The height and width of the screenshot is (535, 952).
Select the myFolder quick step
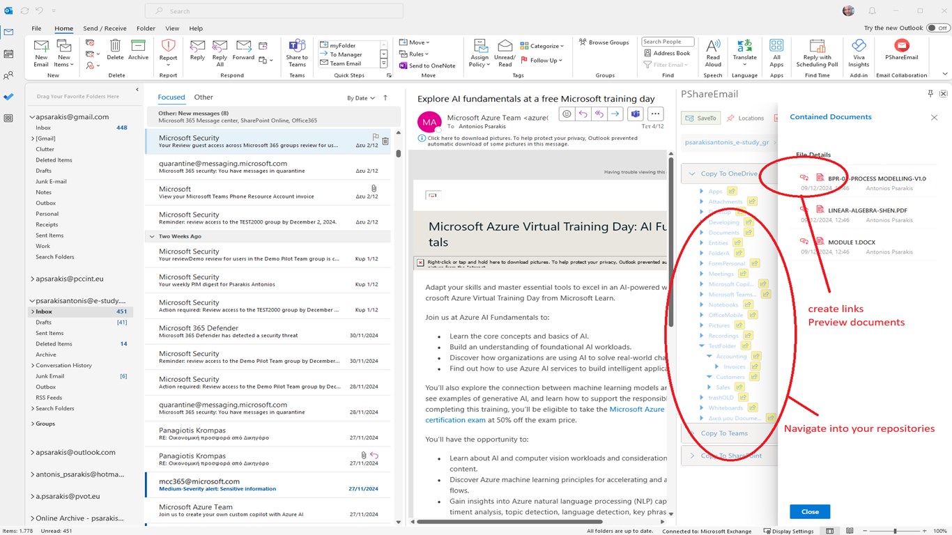[x=342, y=45]
